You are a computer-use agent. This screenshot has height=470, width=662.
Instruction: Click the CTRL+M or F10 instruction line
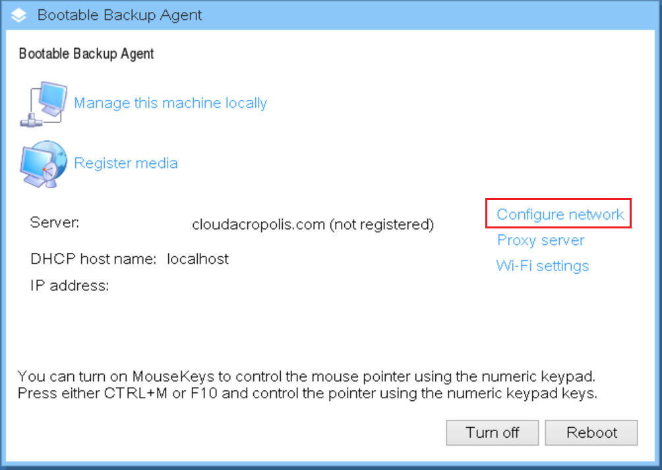[308, 393]
